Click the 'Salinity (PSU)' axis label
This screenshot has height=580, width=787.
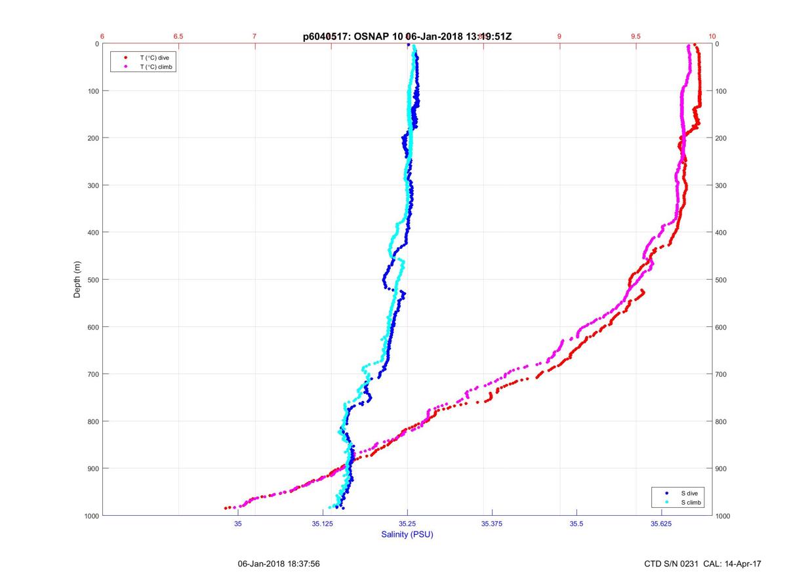pos(407,535)
